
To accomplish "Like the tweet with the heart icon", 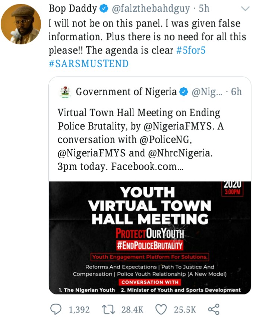I will click(161, 309).
